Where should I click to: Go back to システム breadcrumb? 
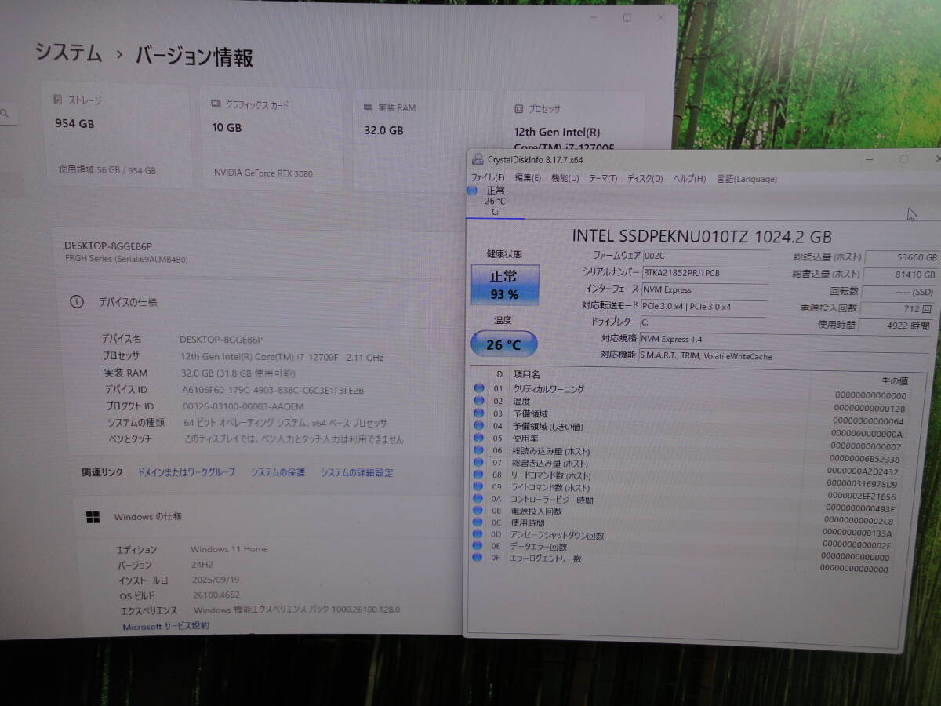click(x=68, y=53)
